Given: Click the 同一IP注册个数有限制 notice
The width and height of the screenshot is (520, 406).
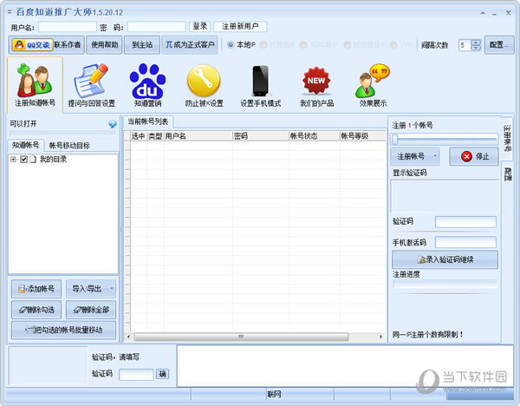Looking at the screenshot, I should point(428,335).
